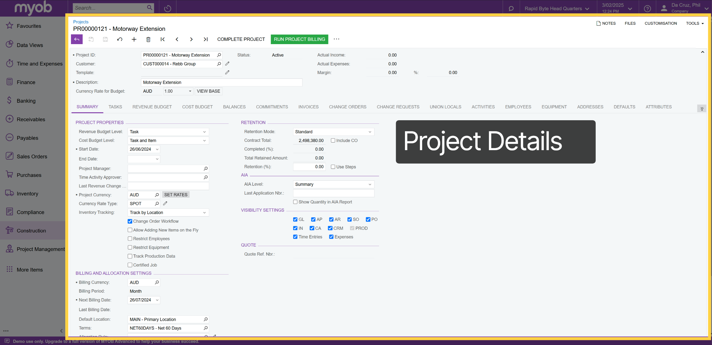
Task: Open the recent history clock icon
Action: click(168, 8)
